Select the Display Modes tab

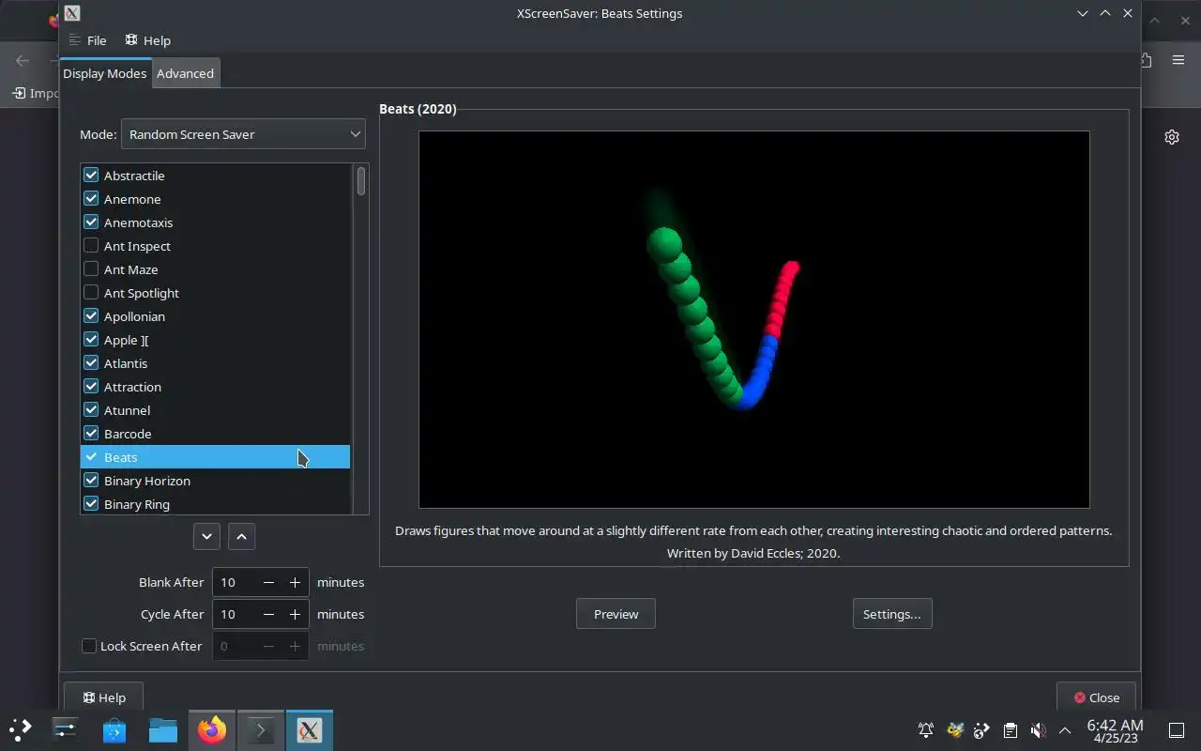[104, 73]
